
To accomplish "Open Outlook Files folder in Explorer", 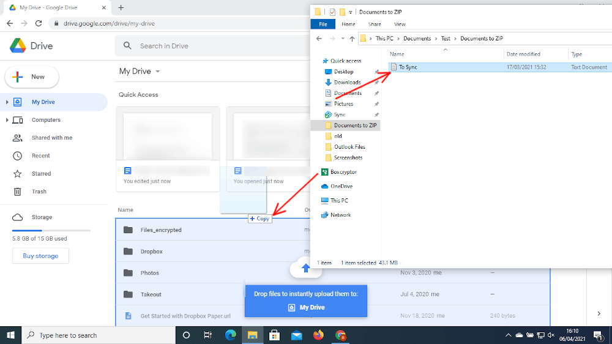I will point(349,147).
